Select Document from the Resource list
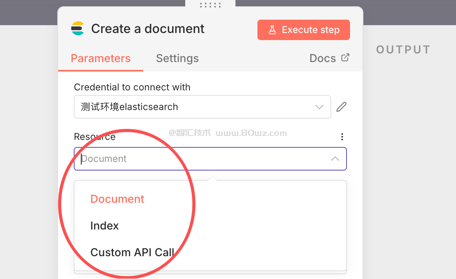Screen dimensions: 456x279 117,199
